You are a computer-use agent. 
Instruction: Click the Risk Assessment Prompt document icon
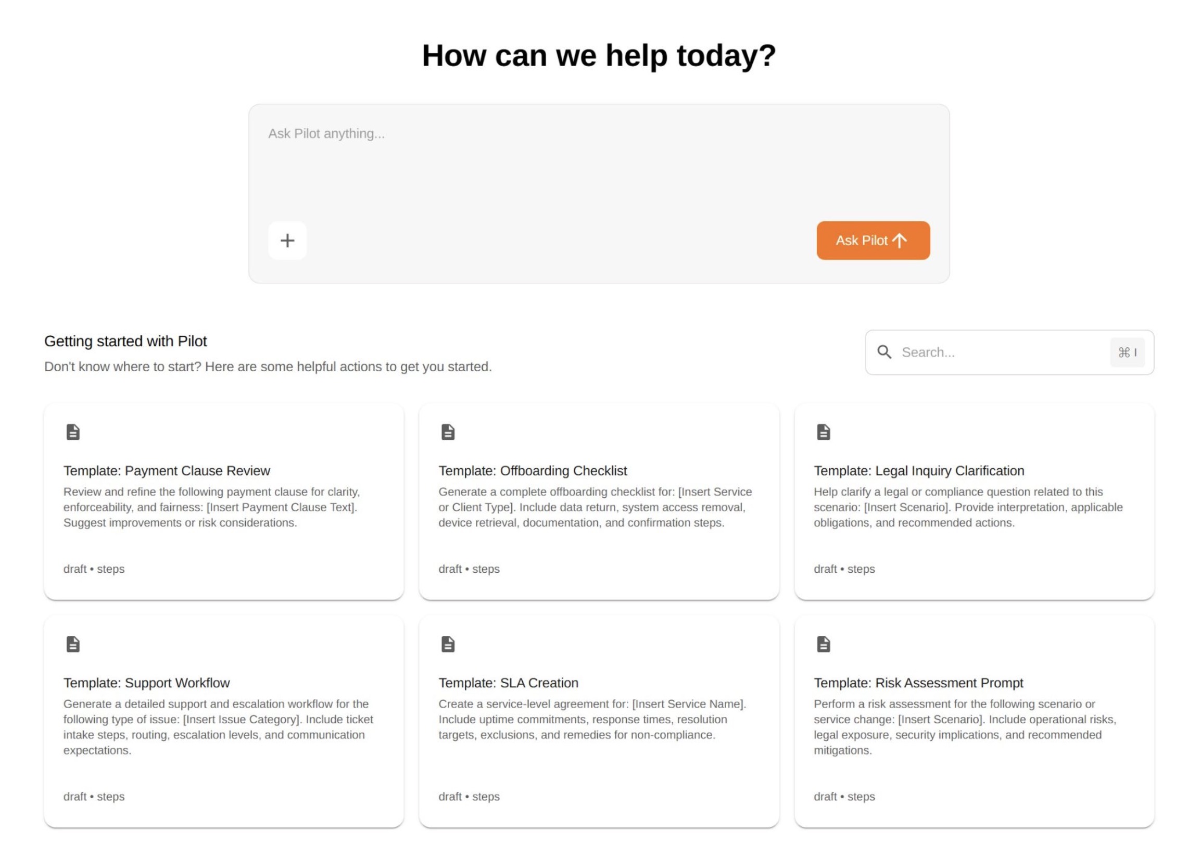click(823, 644)
